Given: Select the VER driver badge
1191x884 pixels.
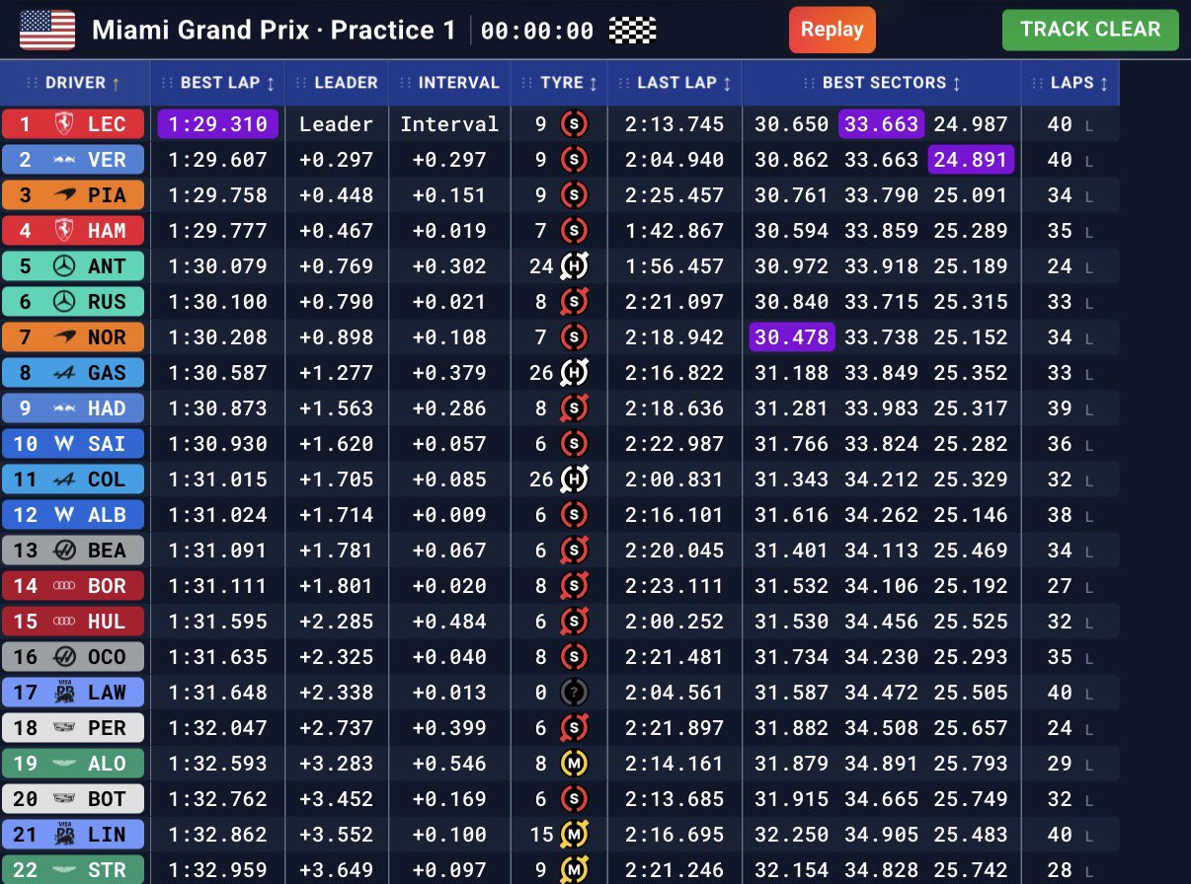Looking at the screenshot, I should click(x=73, y=160).
